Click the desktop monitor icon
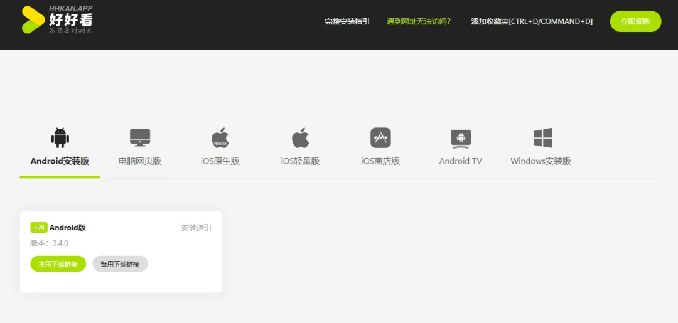Image resolution: width=678 pixels, height=323 pixels. [140, 138]
